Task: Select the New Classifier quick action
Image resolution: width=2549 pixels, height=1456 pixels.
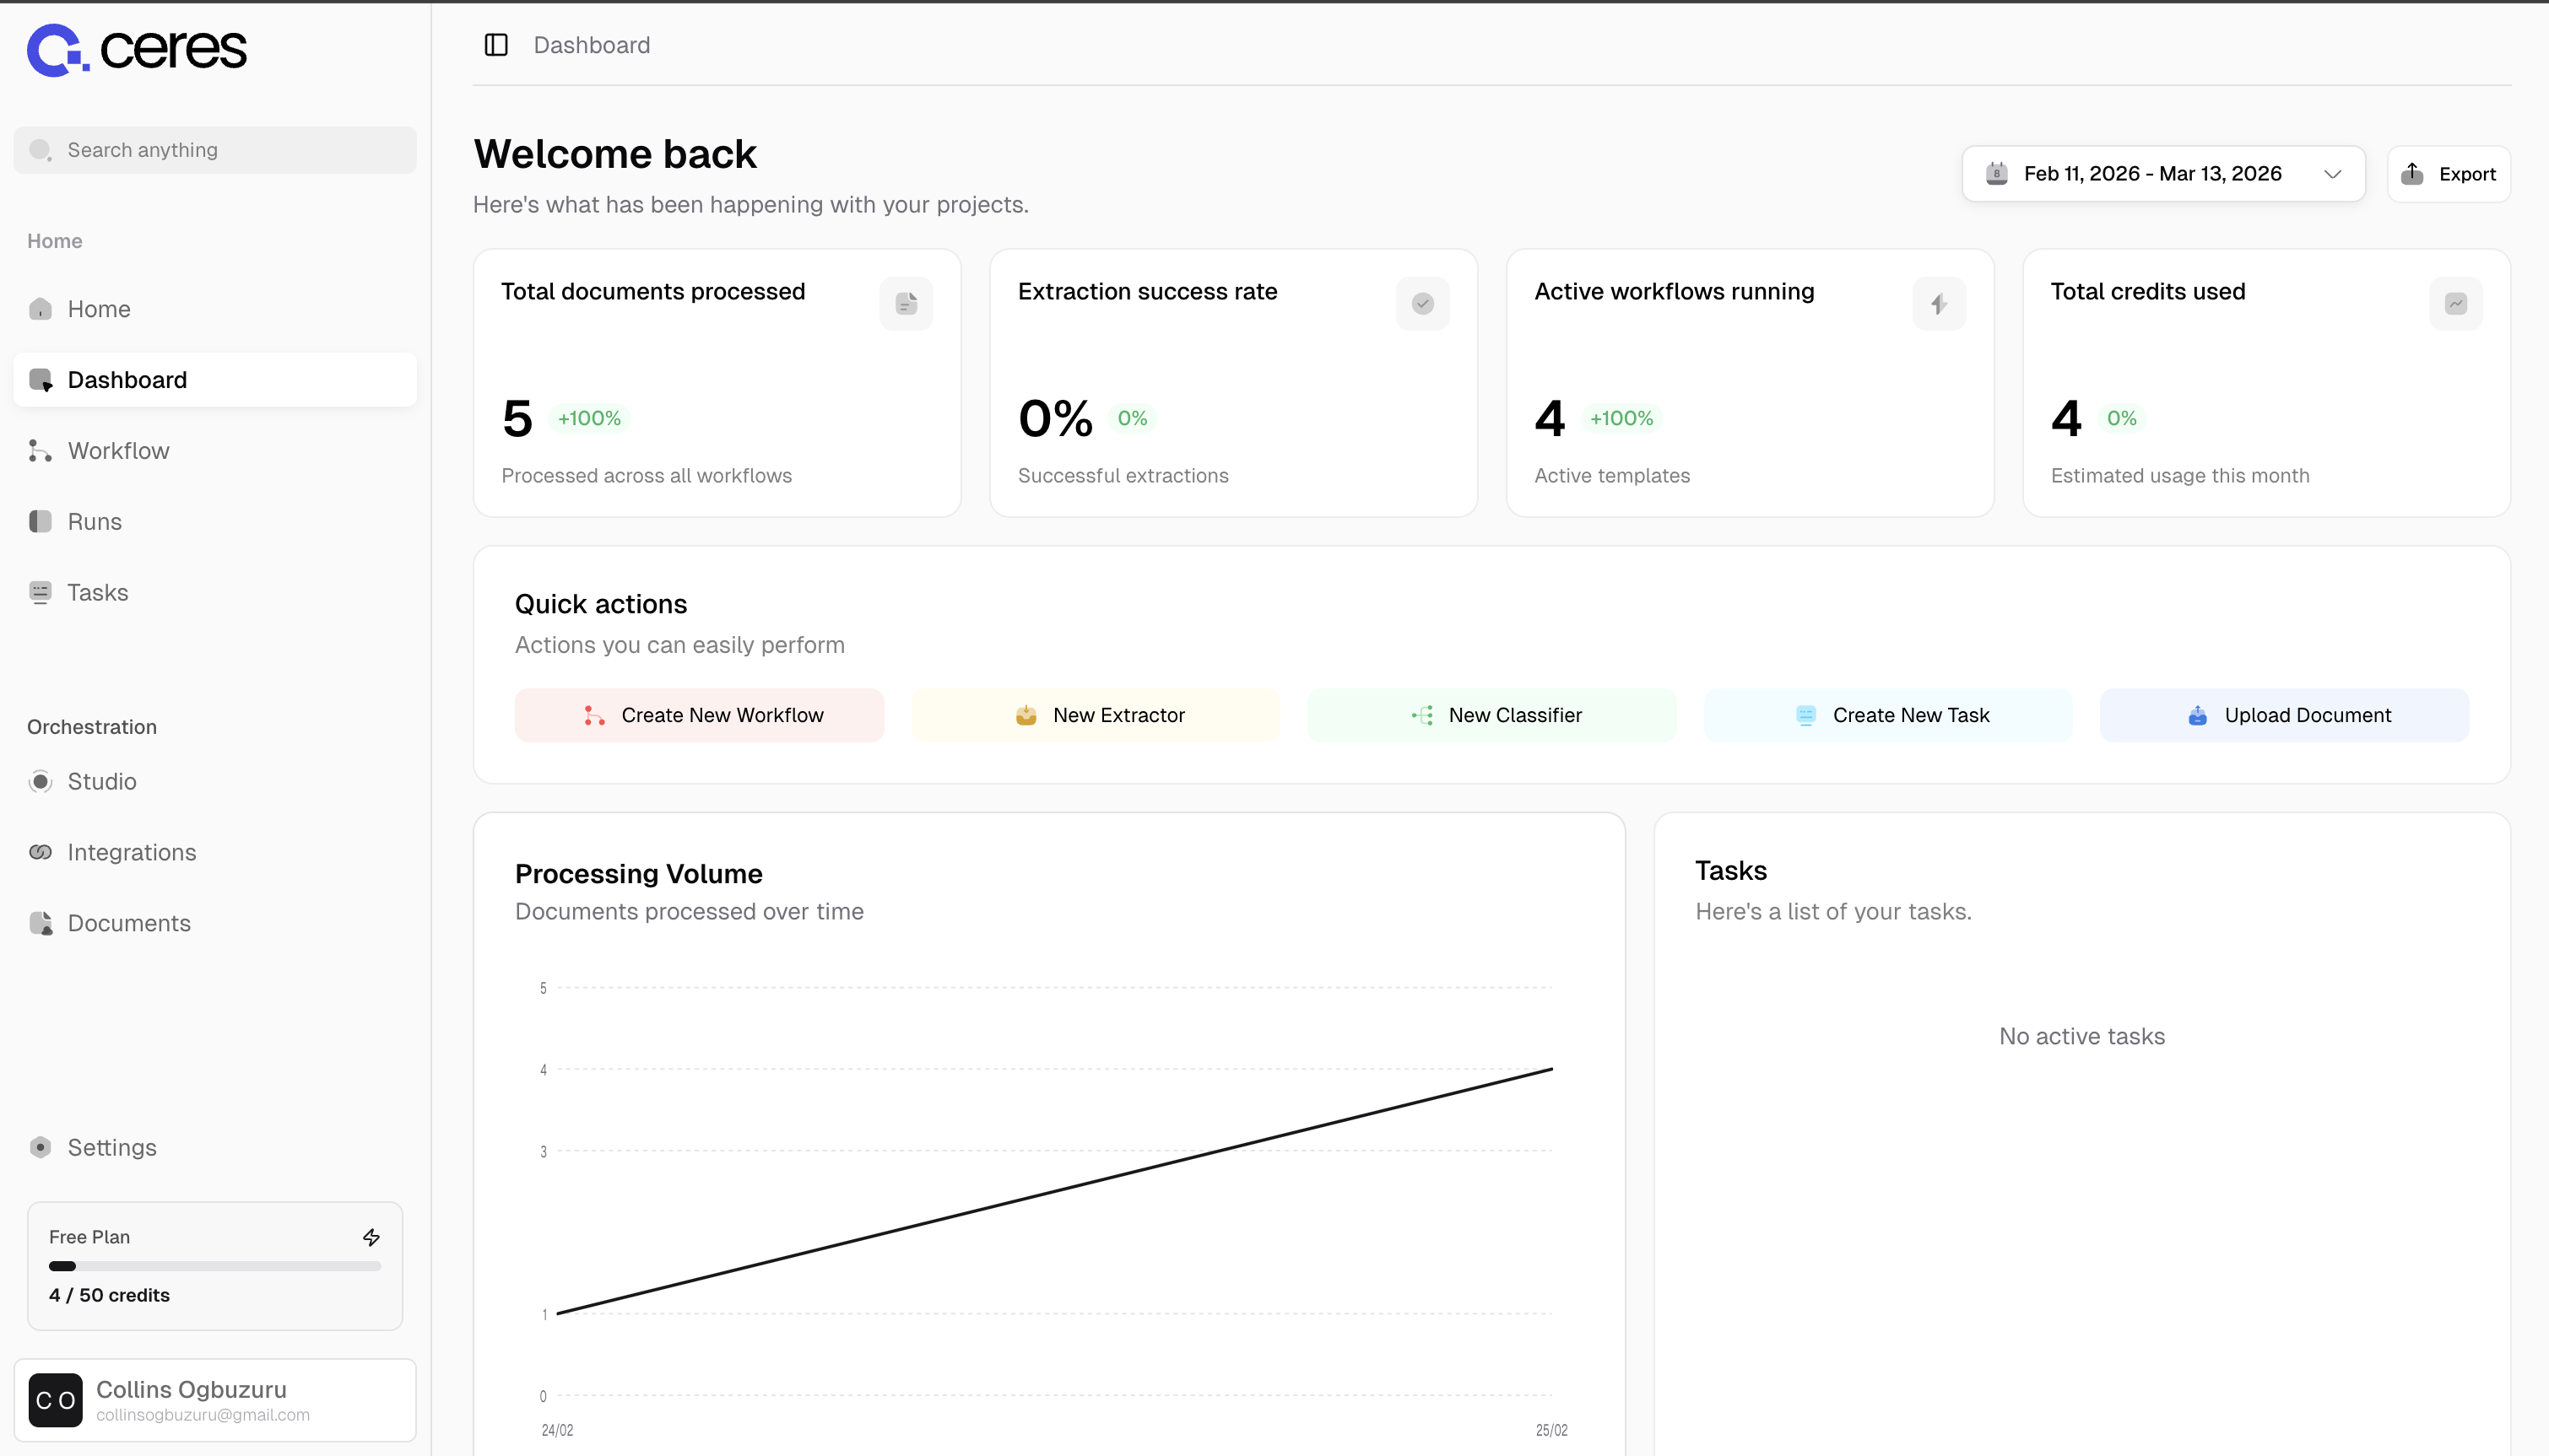Action: (1491, 715)
